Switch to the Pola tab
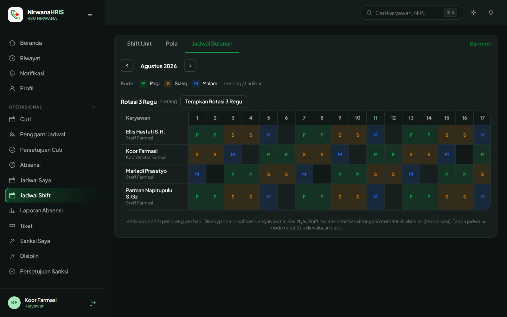This screenshot has width=507, height=317. (172, 44)
